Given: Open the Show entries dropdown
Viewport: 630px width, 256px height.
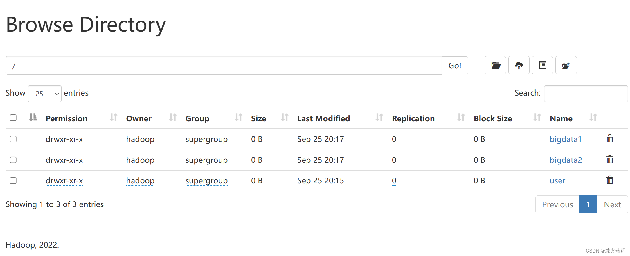Looking at the screenshot, I should pyautogui.click(x=44, y=93).
